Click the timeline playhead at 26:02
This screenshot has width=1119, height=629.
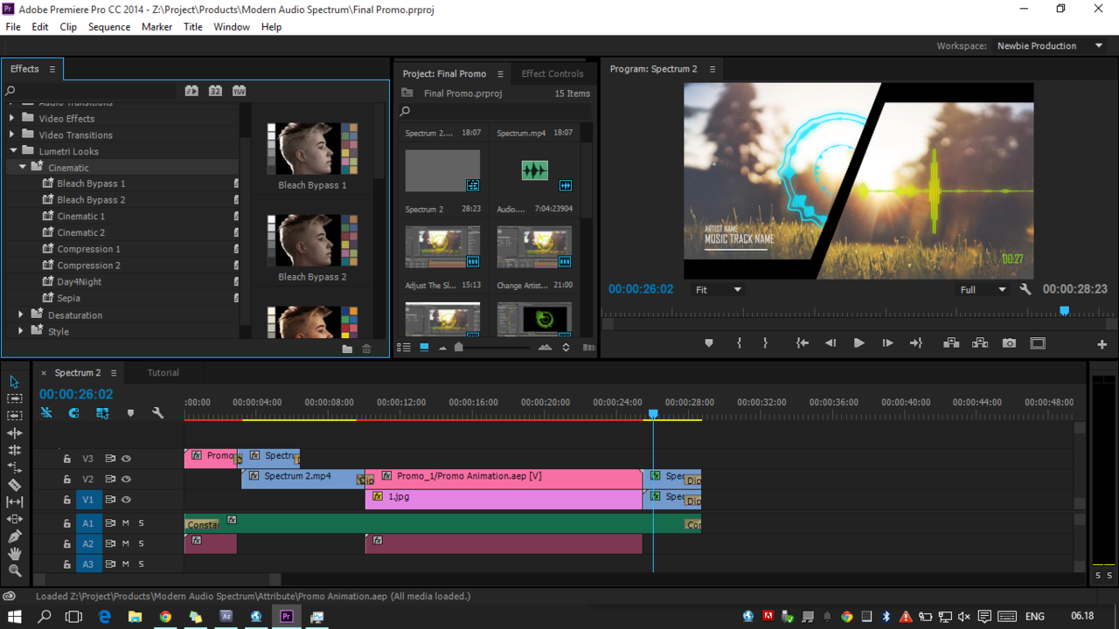pos(653,414)
